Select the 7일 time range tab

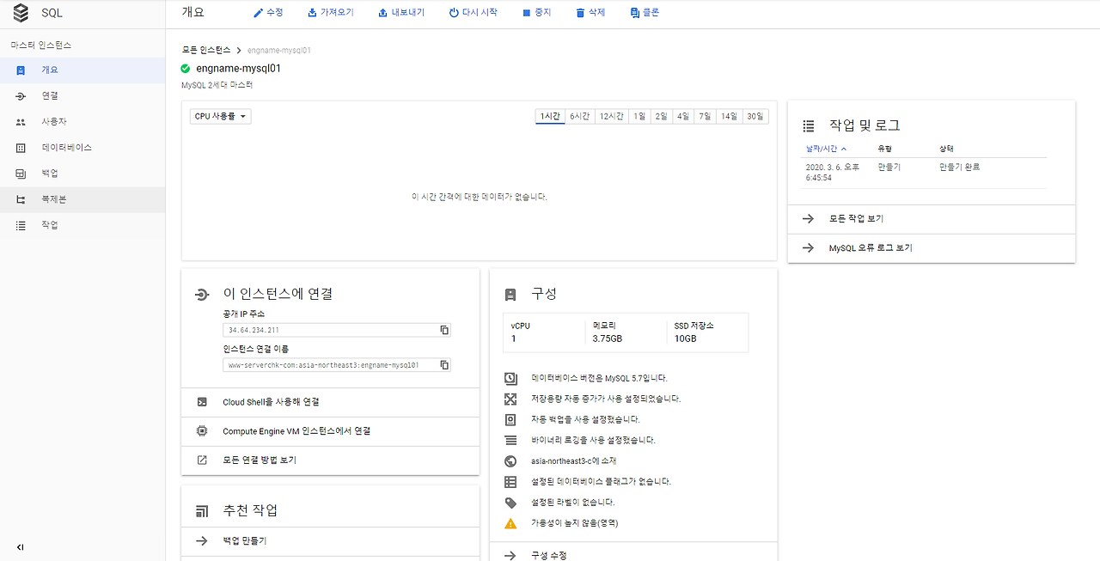coord(705,116)
